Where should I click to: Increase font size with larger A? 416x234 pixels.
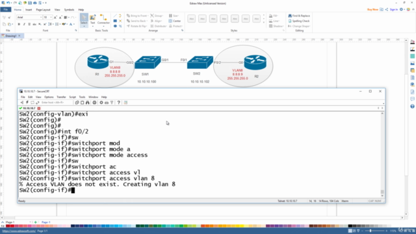tap(55, 18)
